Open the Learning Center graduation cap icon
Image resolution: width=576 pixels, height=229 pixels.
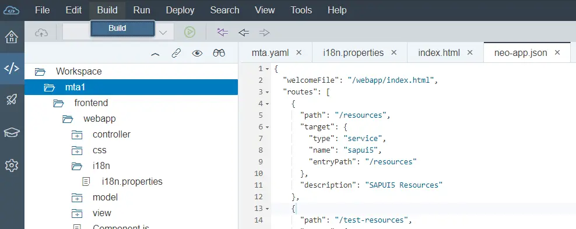12,132
